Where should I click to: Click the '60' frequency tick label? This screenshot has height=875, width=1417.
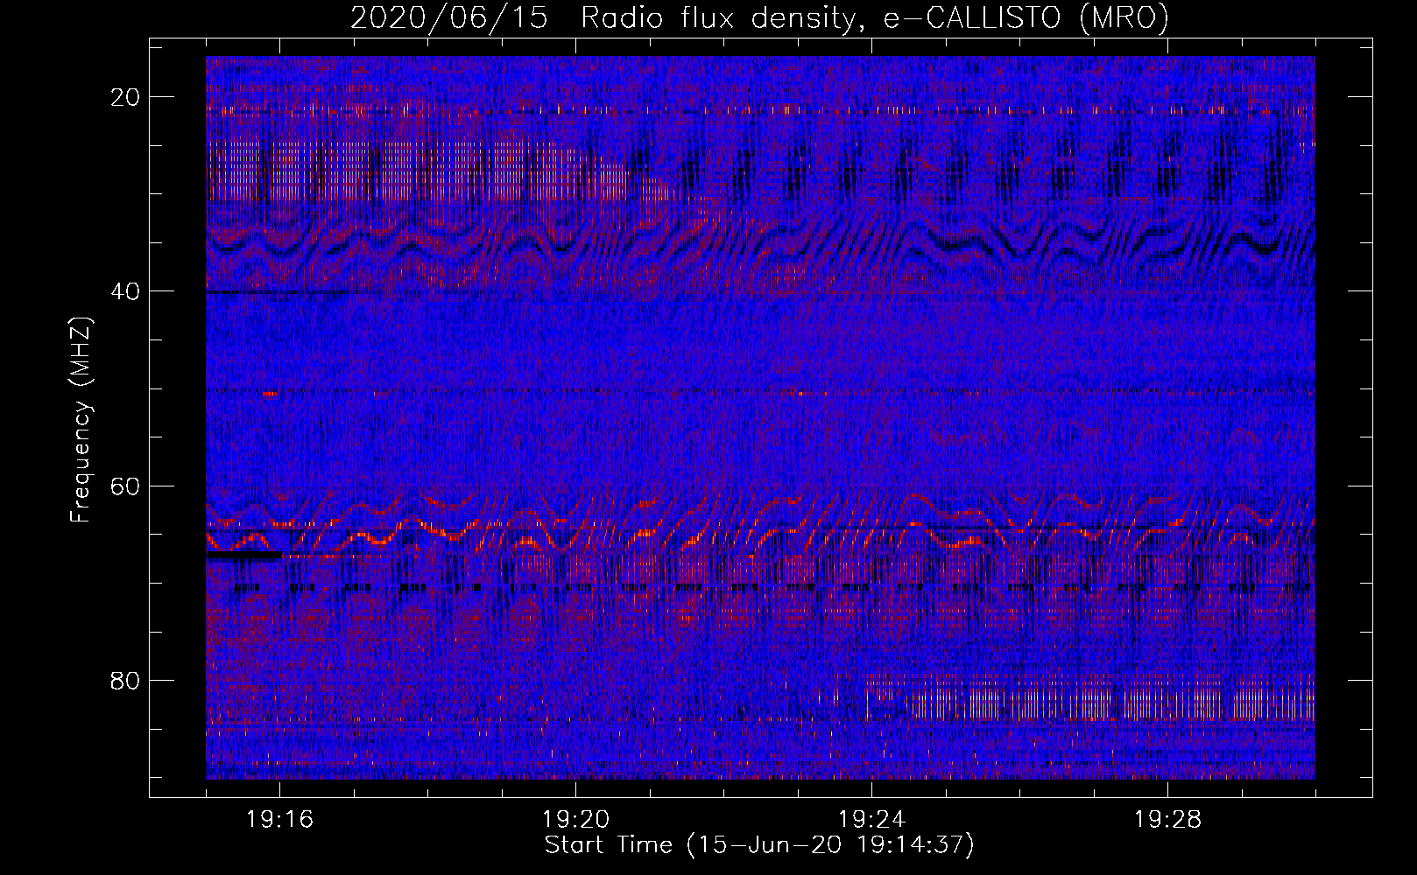tap(126, 486)
